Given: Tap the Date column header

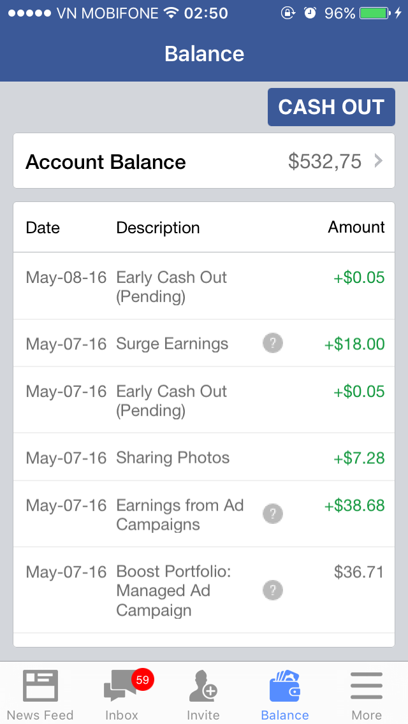Looking at the screenshot, I should coord(43,228).
